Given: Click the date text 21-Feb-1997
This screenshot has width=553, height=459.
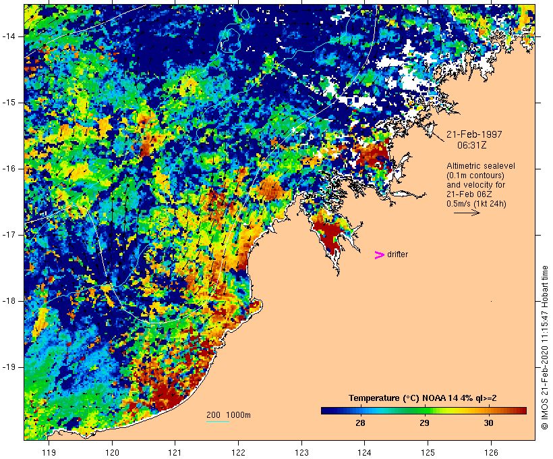Looking at the screenshot, I should [x=474, y=134].
